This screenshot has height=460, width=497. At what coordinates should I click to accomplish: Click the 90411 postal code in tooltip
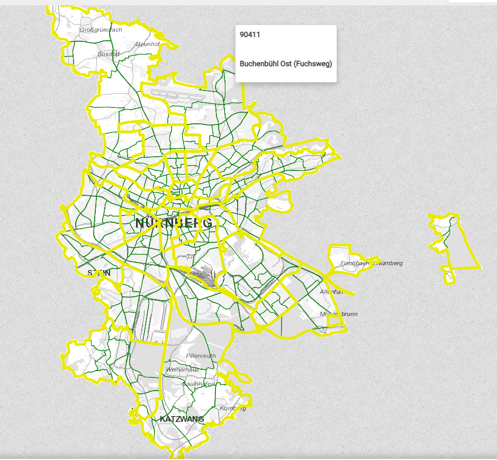pyautogui.click(x=250, y=34)
